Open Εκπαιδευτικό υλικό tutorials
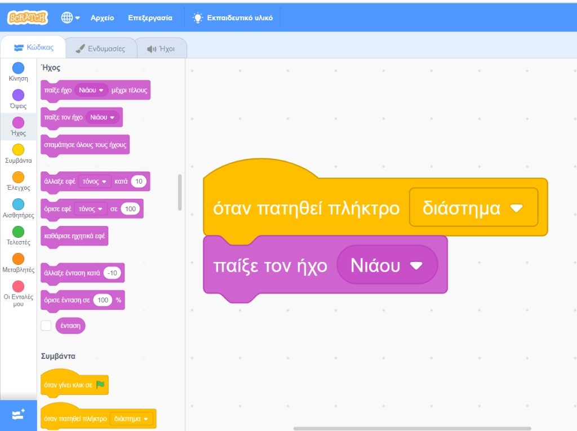The image size is (577, 431). click(233, 18)
